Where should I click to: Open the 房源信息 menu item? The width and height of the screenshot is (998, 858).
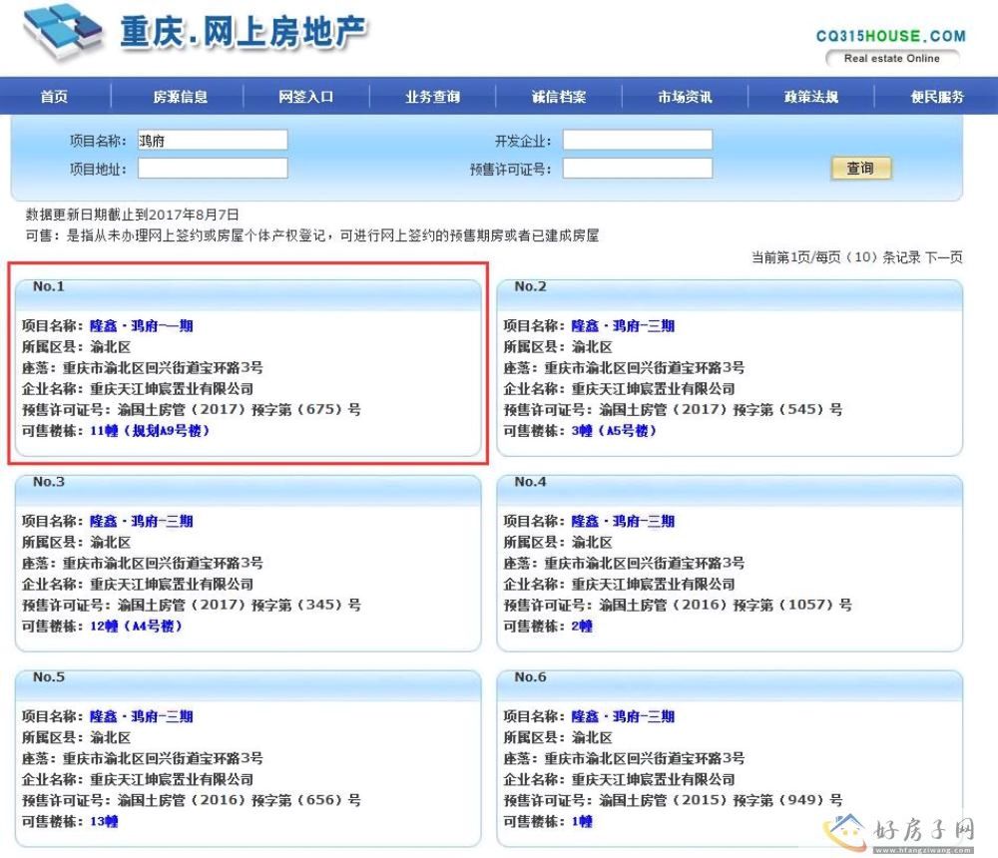tap(180, 97)
